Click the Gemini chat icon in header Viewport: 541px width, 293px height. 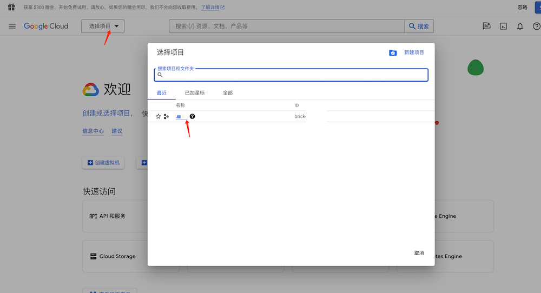[486, 26]
